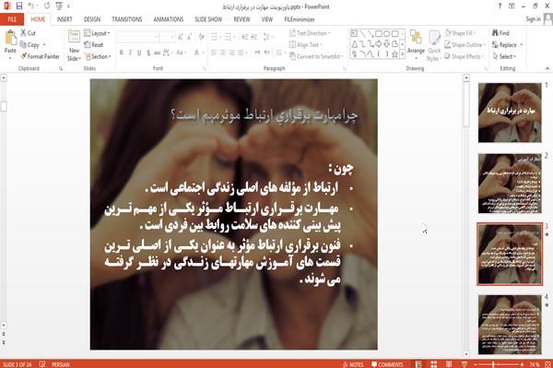Switch to Reading view icon
Image resolution: width=553 pixels, height=368 pixels.
(x=449, y=364)
